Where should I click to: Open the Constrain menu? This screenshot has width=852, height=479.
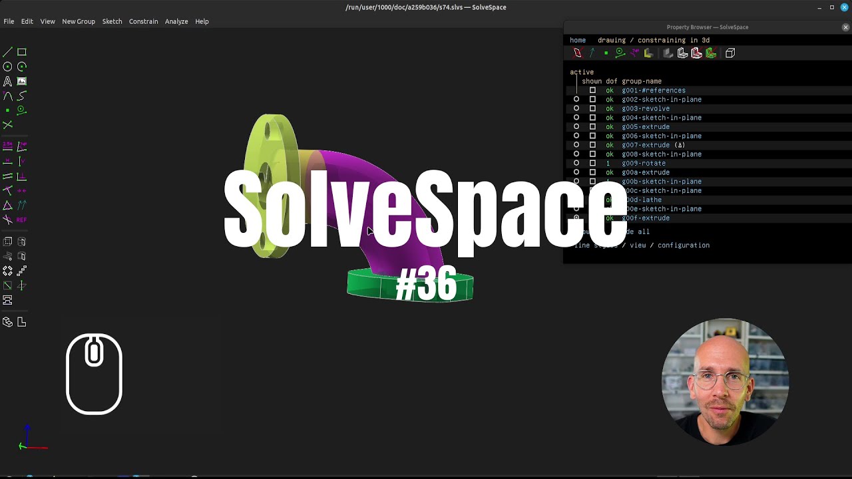coord(143,21)
